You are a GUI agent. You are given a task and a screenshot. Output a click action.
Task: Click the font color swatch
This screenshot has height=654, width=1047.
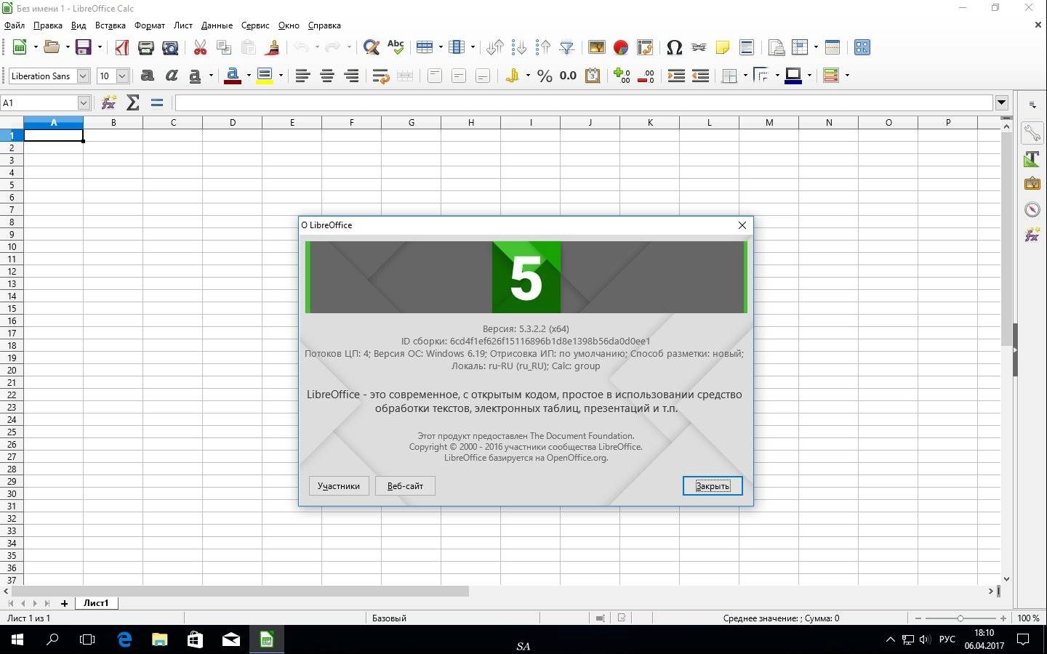click(233, 76)
